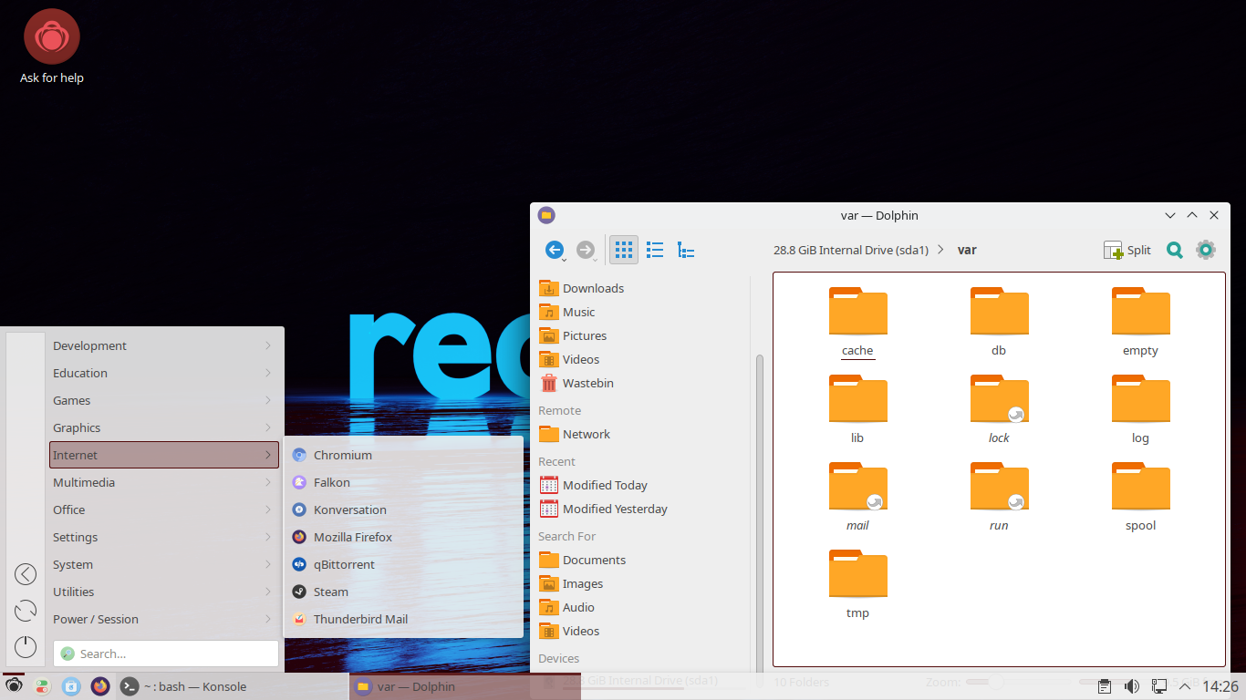
Task: Select Wastebin in Dolphin's places panel
Action: tap(587, 383)
